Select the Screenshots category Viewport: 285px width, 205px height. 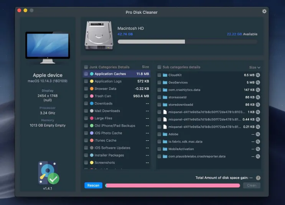(x=117, y=163)
